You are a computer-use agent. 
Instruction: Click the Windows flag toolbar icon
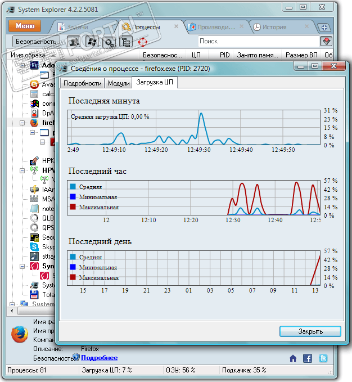[92, 42]
